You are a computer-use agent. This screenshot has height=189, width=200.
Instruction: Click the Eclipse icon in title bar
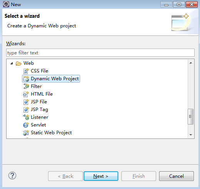click(6, 4)
